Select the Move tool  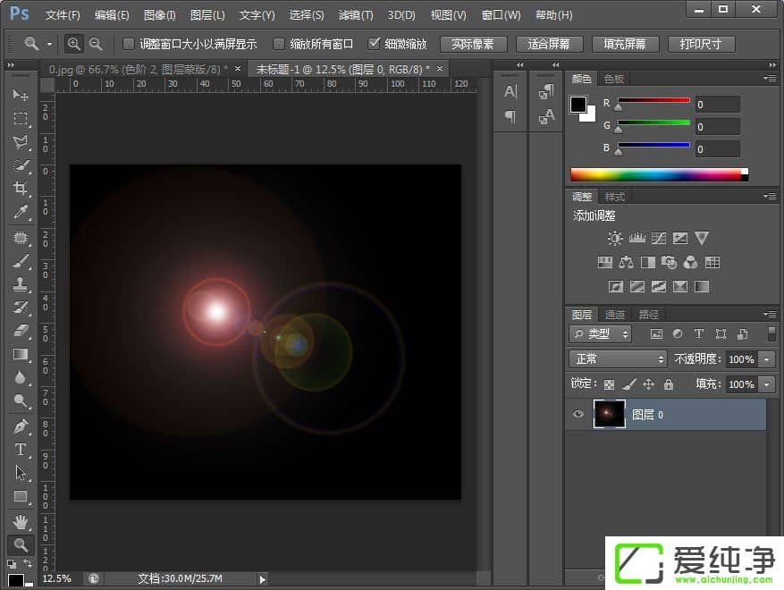(21, 95)
